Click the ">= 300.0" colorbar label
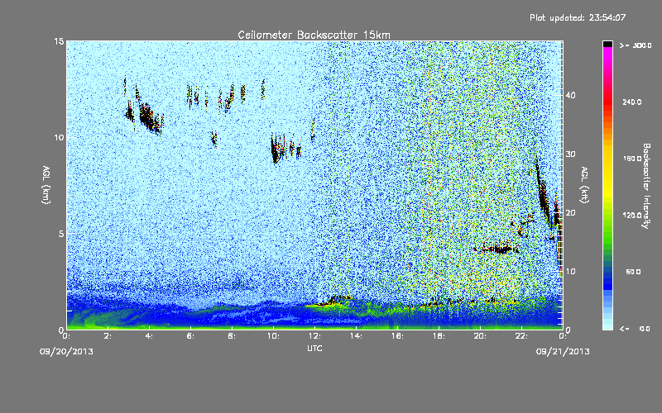The image size is (662, 413). (x=636, y=45)
